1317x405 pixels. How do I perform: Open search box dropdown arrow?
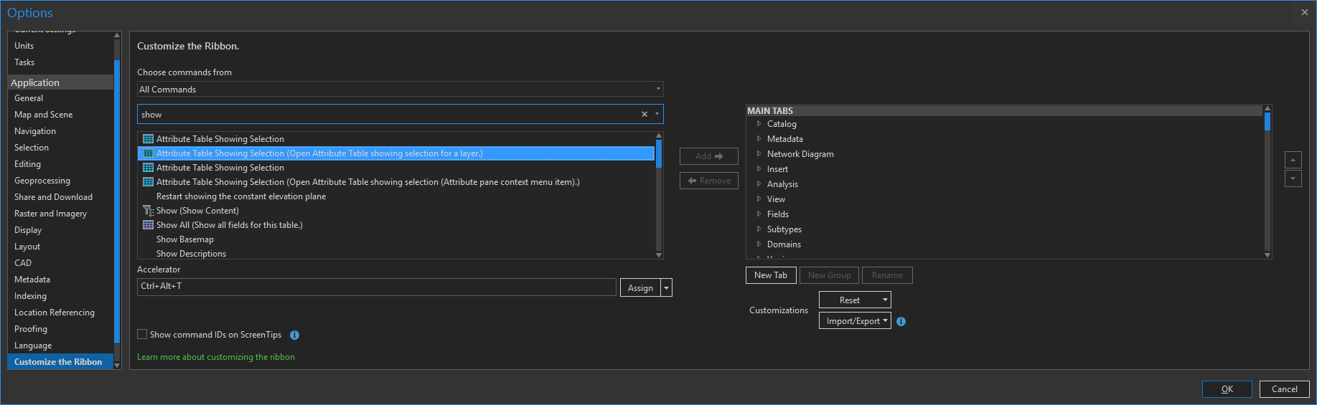click(x=657, y=114)
